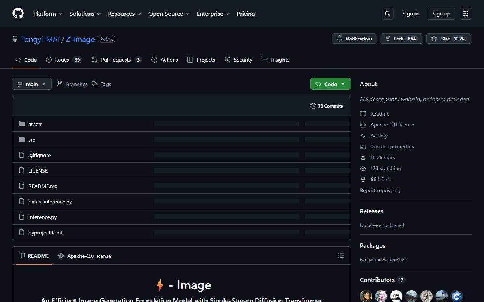The width and height of the screenshot is (484, 302).
Task: Click the watching eye icon
Action: click(x=363, y=168)
